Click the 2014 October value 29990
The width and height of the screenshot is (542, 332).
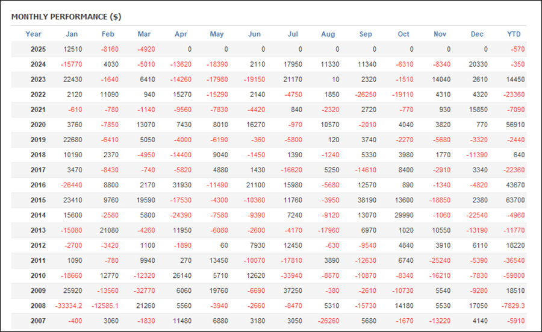(x=404, y=215)
